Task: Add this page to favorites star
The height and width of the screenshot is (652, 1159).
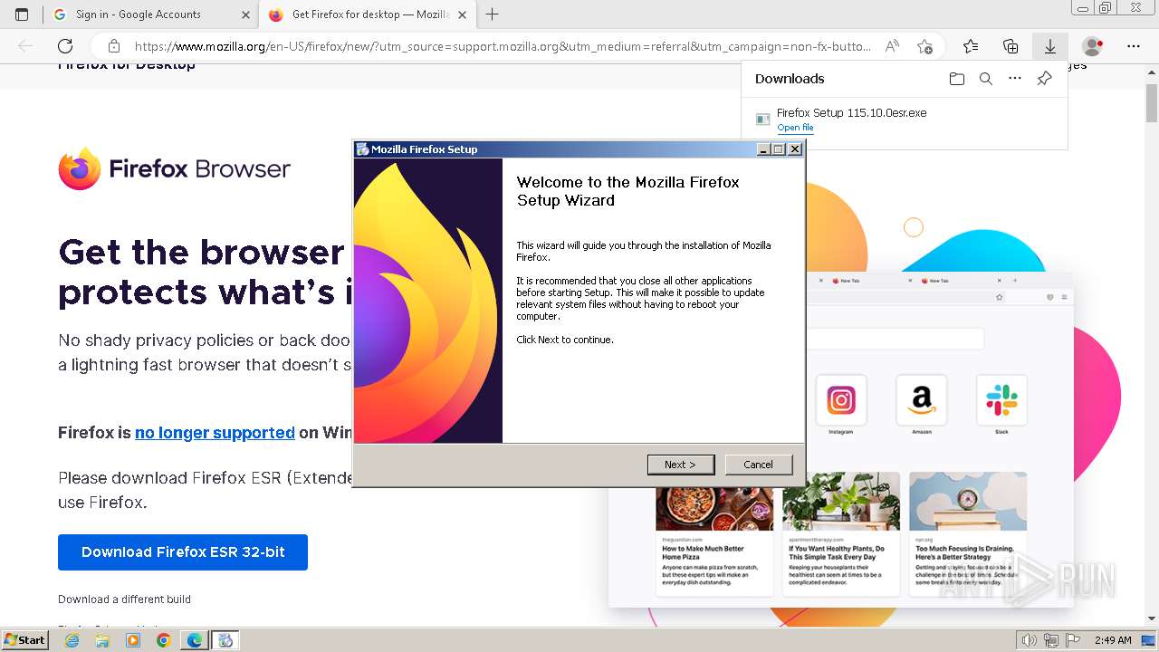Action: tap(924, 46)
